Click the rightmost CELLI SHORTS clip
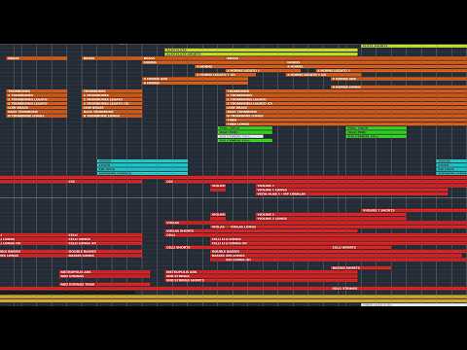Image resolution: width=467 pixels, height=350 pixels. (x=361, y=248)
